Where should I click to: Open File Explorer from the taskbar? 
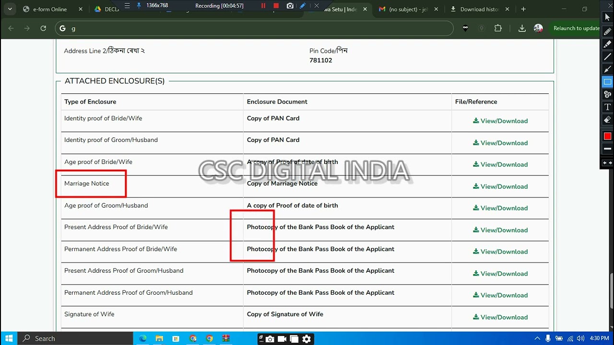click(159, 338)
